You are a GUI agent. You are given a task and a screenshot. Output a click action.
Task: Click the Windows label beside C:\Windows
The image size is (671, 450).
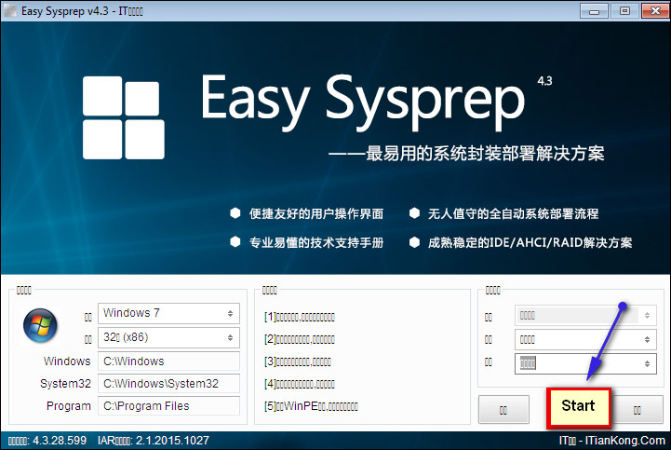pos(67,361)
